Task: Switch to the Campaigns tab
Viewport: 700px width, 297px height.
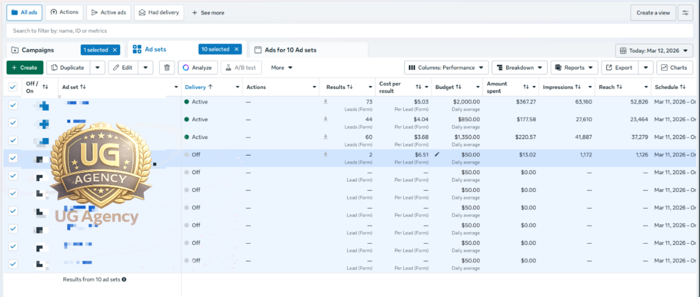Action: 38,50
